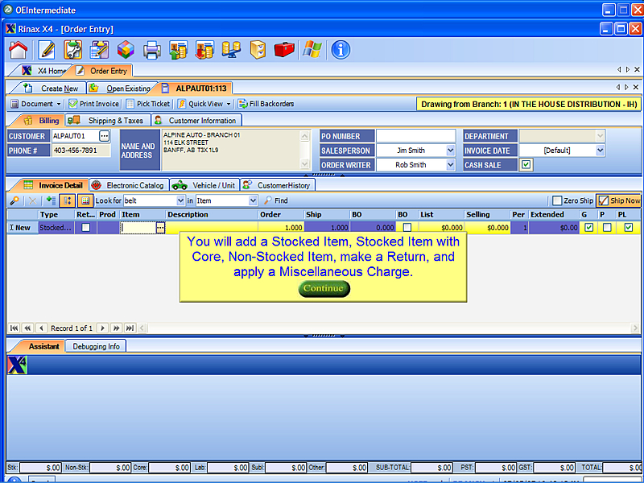
Task: Click the coins with red arrow icon
Action: coord(204,50)
